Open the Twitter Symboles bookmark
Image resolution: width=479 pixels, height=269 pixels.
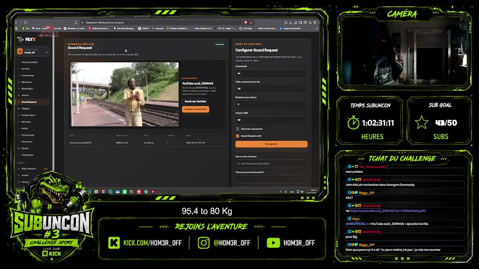coord(99,28)
